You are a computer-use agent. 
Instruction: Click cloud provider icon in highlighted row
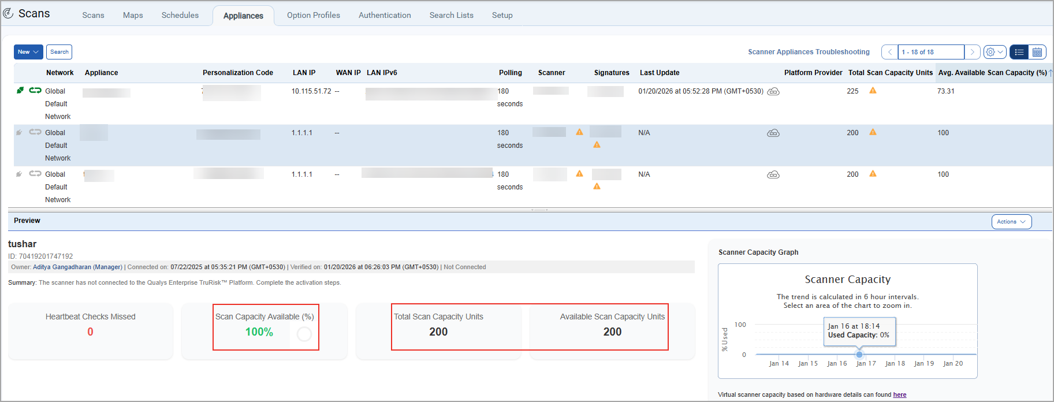coord(773,133)
